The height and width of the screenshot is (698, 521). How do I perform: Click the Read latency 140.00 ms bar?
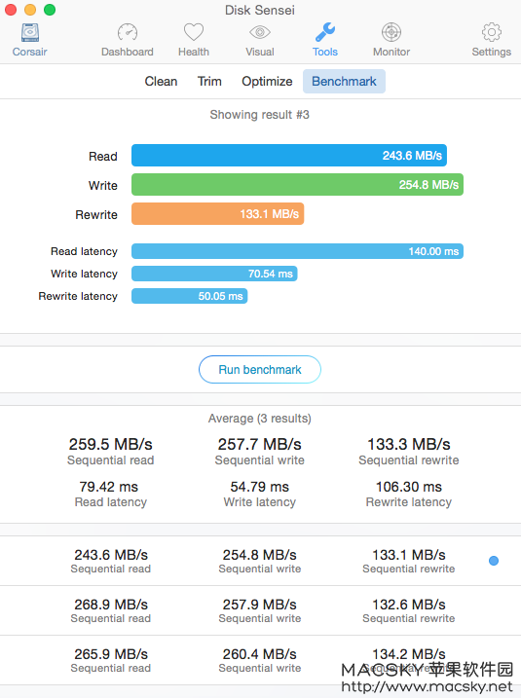[x=297, y=251]
